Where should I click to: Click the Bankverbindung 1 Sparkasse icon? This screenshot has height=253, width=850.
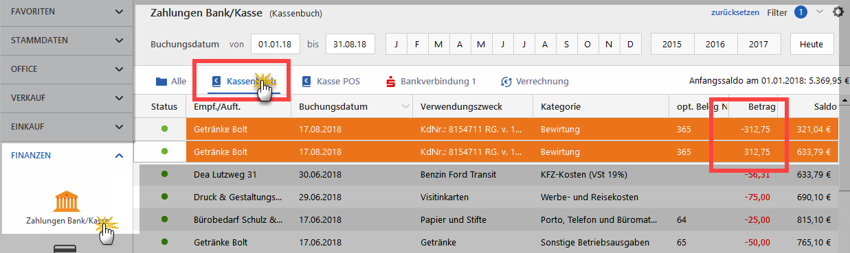[x=390, y=81]
